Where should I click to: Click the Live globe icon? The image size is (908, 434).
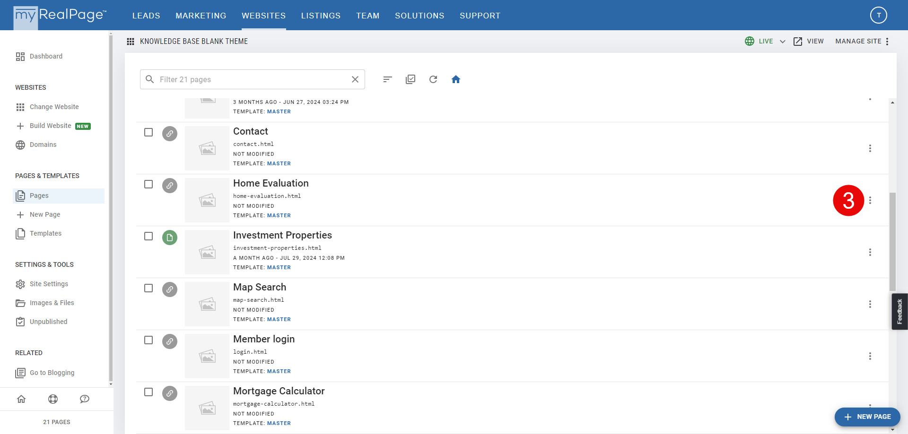pos(750,41)
